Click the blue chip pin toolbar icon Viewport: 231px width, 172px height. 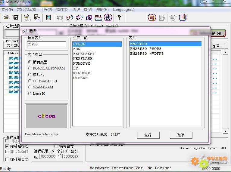pyautogui.click(x=183, y=18)
